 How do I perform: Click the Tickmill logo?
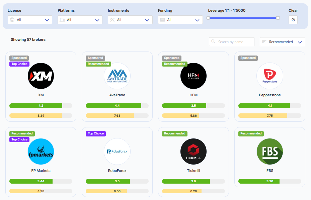[193, 152]
